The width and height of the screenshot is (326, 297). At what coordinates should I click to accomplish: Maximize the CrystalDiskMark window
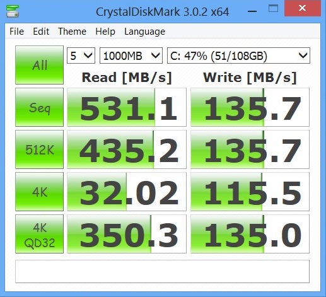point(273,9)
